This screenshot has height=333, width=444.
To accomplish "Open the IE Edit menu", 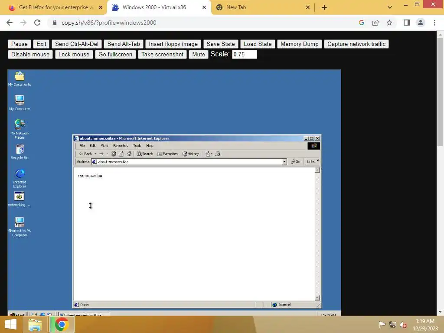I will click(x=93, y=146).
